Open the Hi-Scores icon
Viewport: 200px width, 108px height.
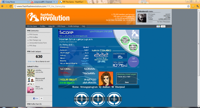pyautogui.click(x=135, y=34)
